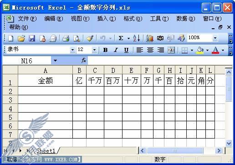Click the Save floppy disk icon
Viewport: 235px width, 165px height.
[32, 38]
